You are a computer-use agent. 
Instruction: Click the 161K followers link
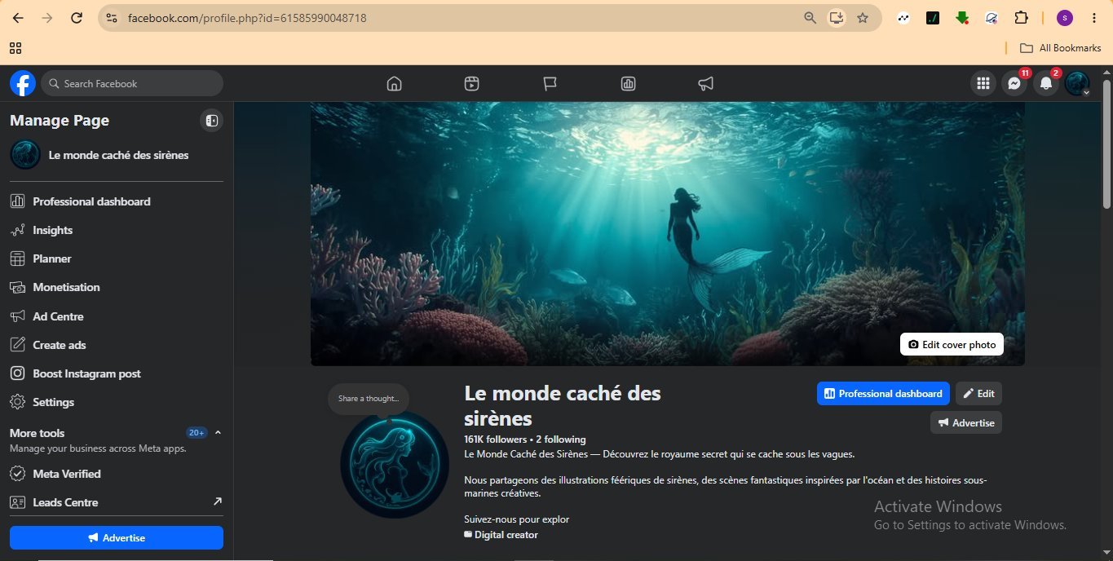coord(496,440)
